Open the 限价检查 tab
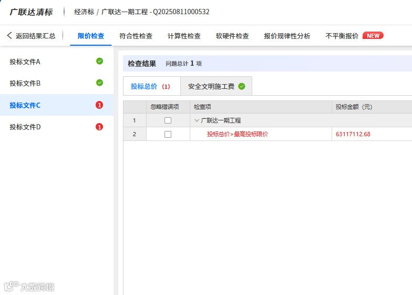Image resolution: width=412 pixels, height=295 pixels. coord(91,36)
